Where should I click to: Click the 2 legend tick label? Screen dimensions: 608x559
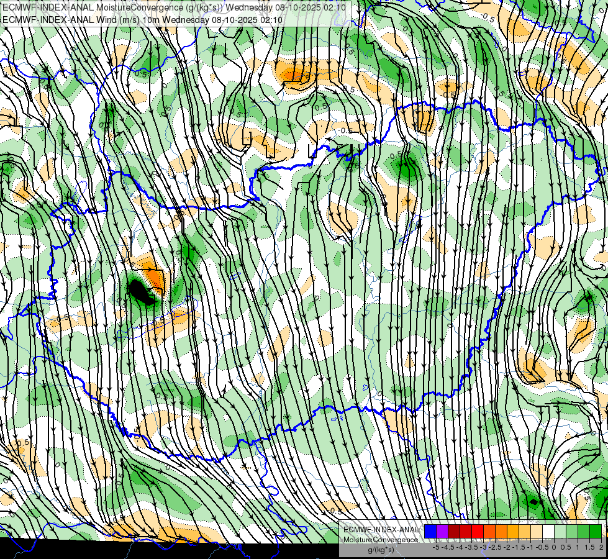601,547
